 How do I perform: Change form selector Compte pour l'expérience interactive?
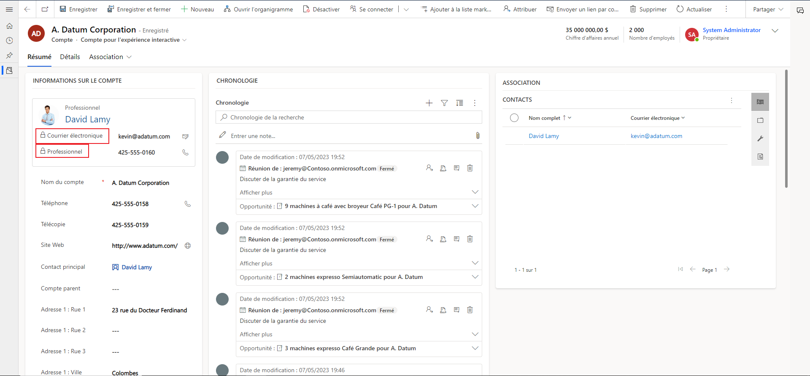pyautogui.click(x=134, y=40)
